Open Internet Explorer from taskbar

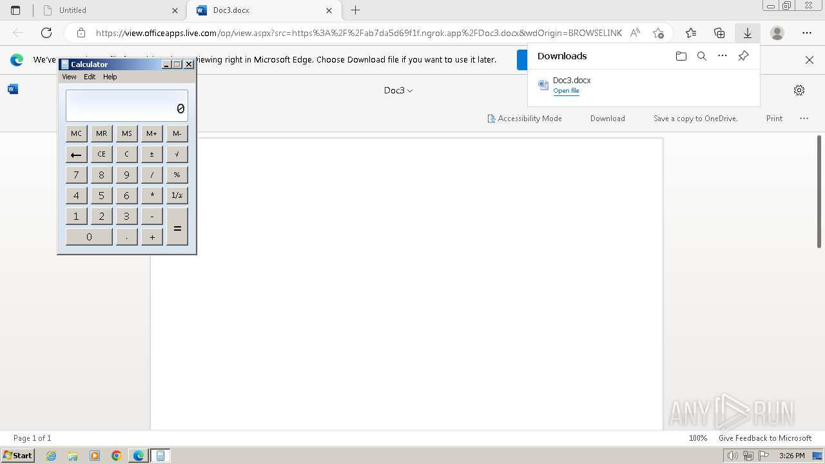click(52, 456)
